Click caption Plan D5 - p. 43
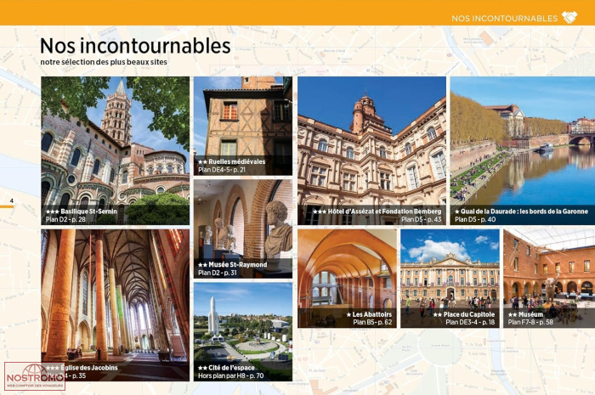 [422, 219]
